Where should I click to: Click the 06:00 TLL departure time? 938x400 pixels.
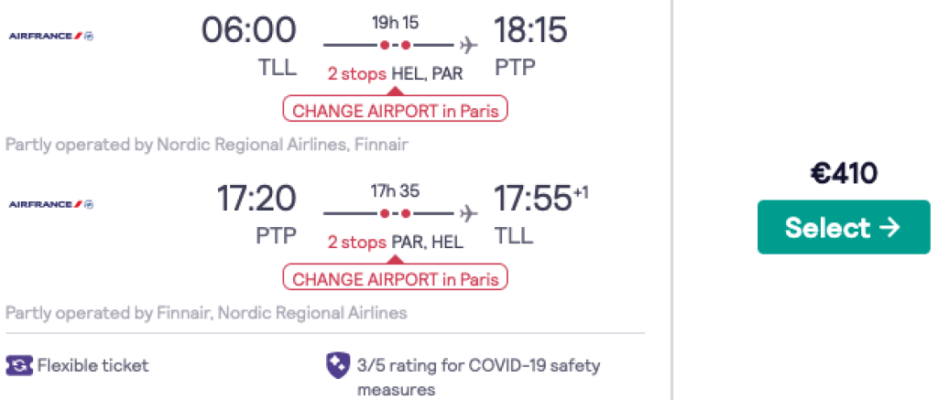pyautogui.click(x=249, y=31)
